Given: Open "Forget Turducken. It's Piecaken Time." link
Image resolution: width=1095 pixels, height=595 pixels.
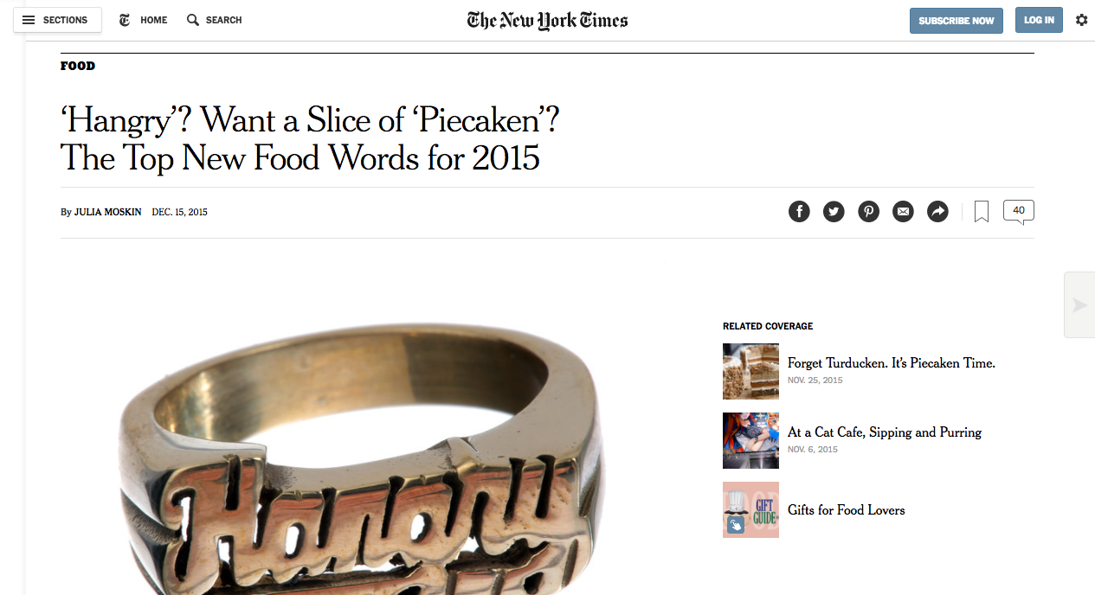Looking at the screenshot, I should pos(891,363).
